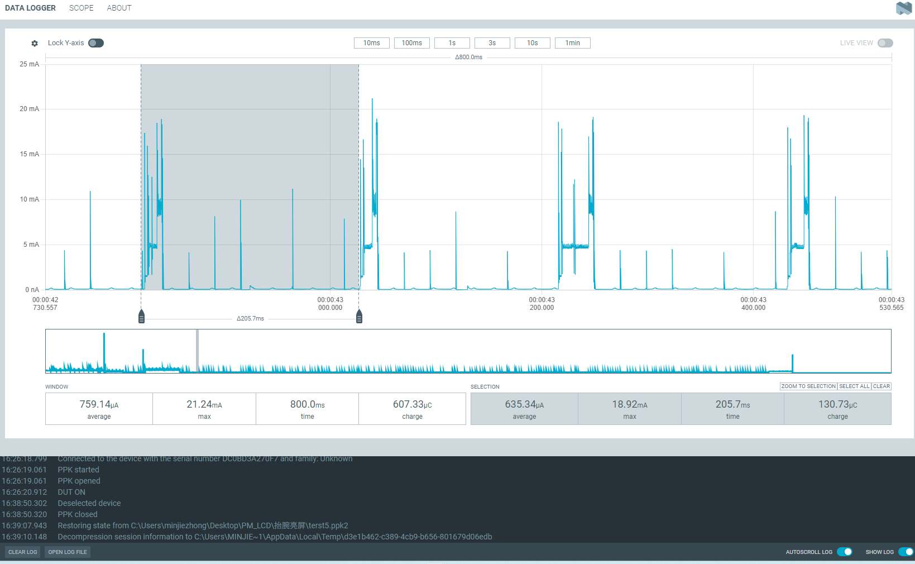The height and width of the screenshot is (564, 915).
Task: Click the left selection handle marker
Action: click(x=141, y=317)
